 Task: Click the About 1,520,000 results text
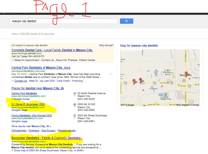(33, 34)
